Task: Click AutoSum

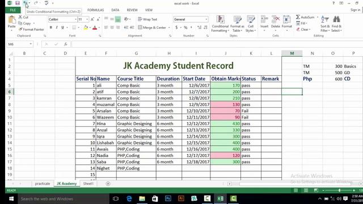Action: [x=305, y=17]
